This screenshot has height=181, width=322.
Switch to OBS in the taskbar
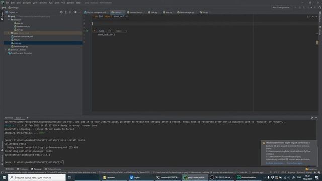click(x=222, y=177)
